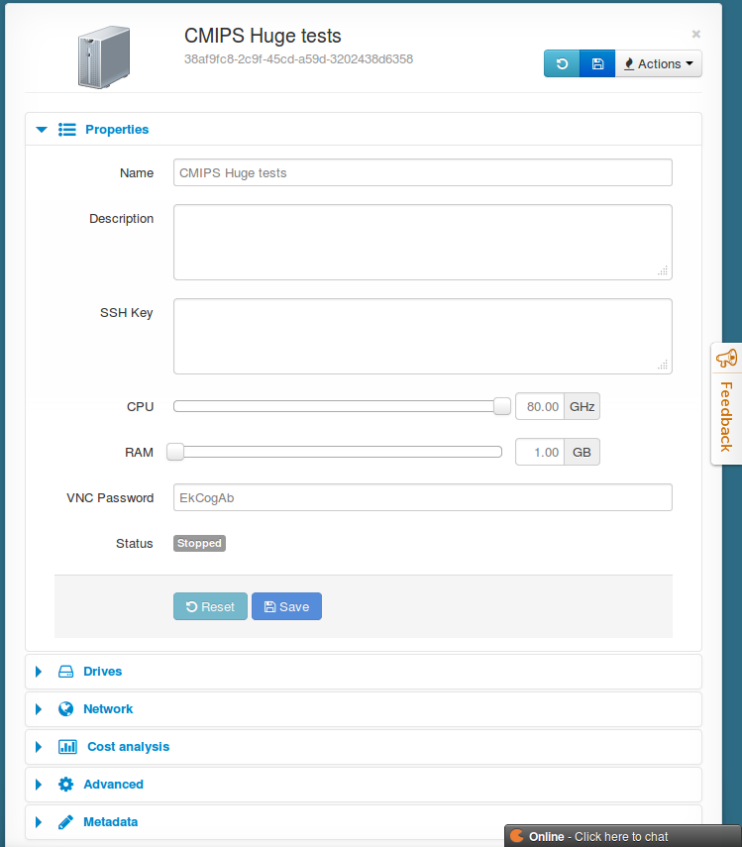Click the Cost analysis chart icon
Screen dimensions: 742x847
(67, 747)
